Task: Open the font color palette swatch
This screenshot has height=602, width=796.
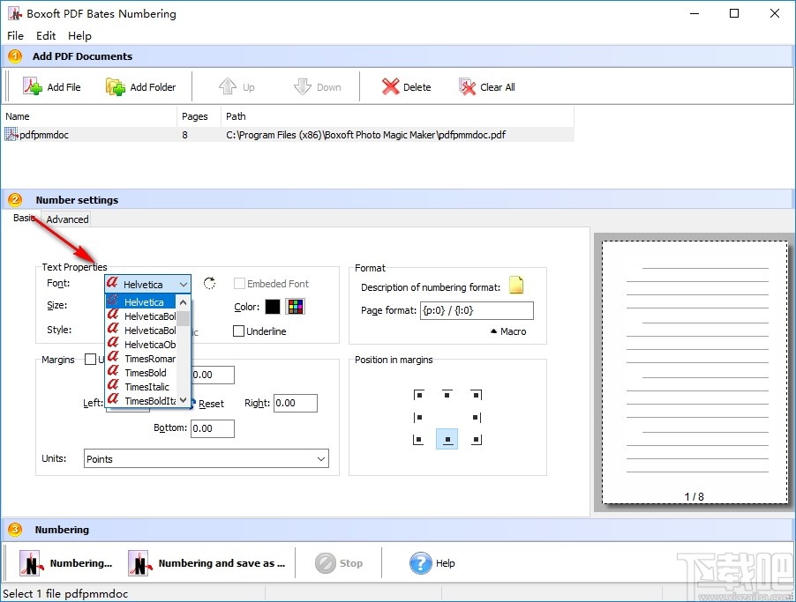Action: (x=295, y=306)
